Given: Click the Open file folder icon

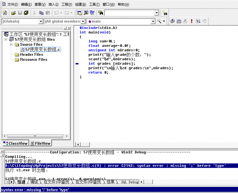Looking at the screenshot, I should [13, 13].
